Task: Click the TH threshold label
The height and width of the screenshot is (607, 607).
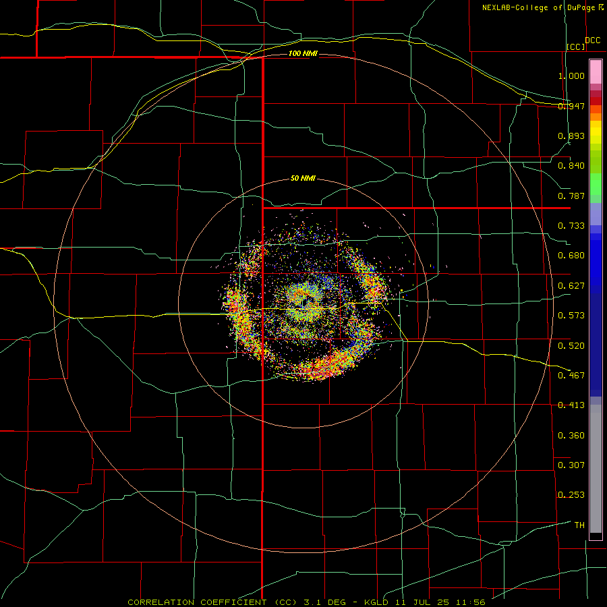Action: (x=579, y=525)
